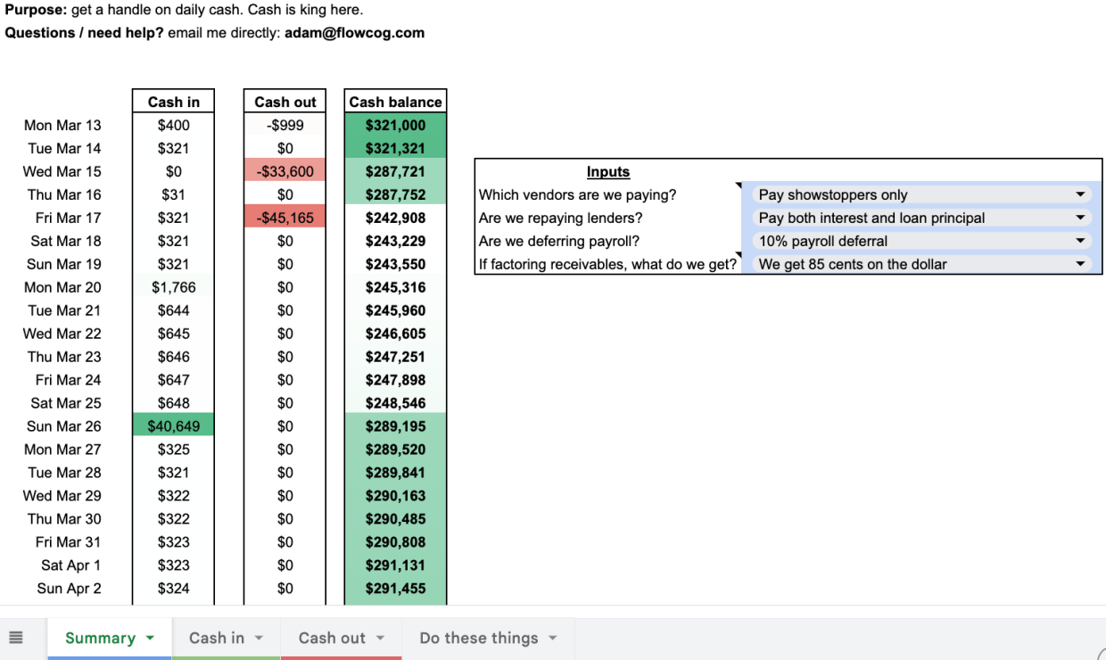
Task: Click the adam@flowcog.com email link
Action: [x=354, y=32]
